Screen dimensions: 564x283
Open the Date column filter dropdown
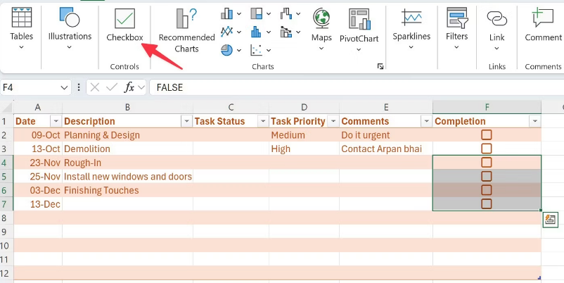point(56,121)
